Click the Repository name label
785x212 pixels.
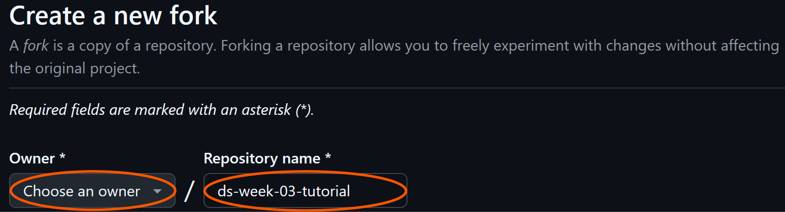click(x=262, y=158)
